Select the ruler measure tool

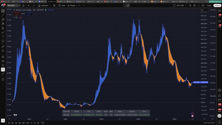click(3, 47)
